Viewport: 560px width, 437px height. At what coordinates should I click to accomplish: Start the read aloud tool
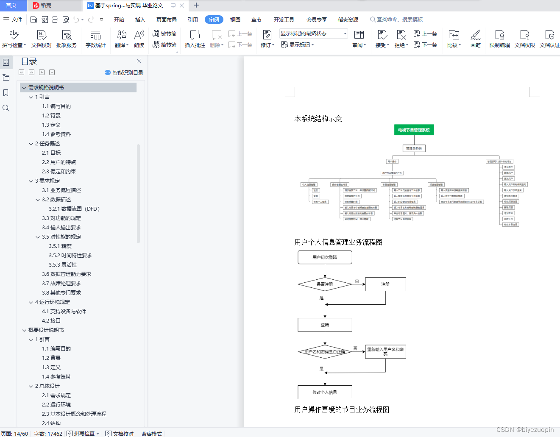coord(139,39)
